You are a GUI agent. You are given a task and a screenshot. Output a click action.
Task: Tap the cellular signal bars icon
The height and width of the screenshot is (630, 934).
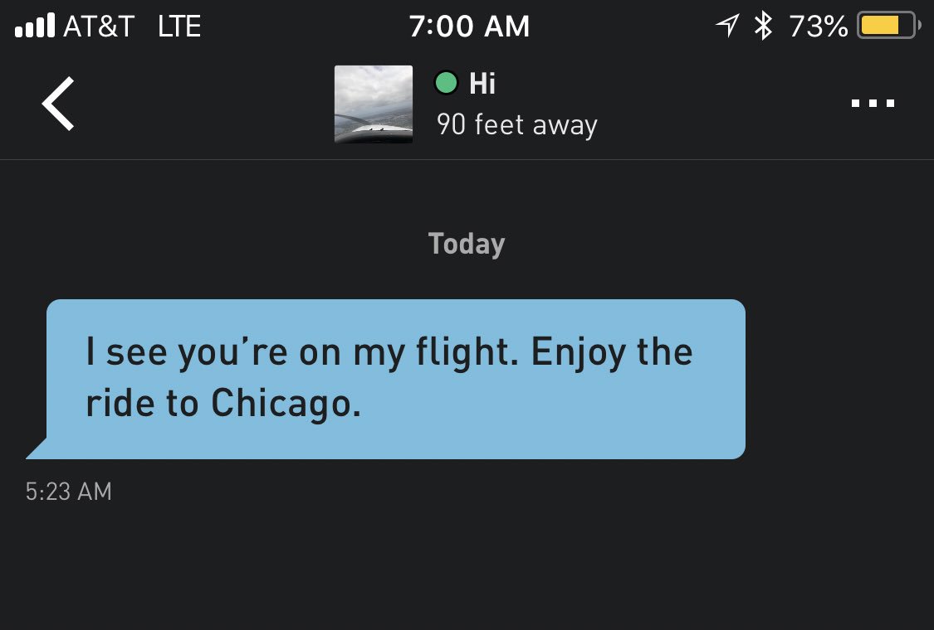tap(35, 26)
